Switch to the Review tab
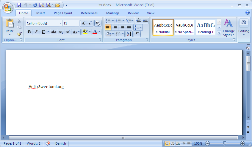Image resolution: width=252 pixels, height=147 pixels. point(133,13)
